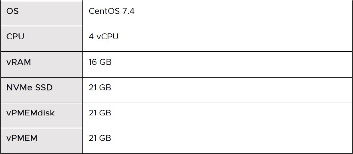Viewport: 353px width, 154px height.
Task: Click the border between OS and CPU rows
Action: click(x=176, y=26)
